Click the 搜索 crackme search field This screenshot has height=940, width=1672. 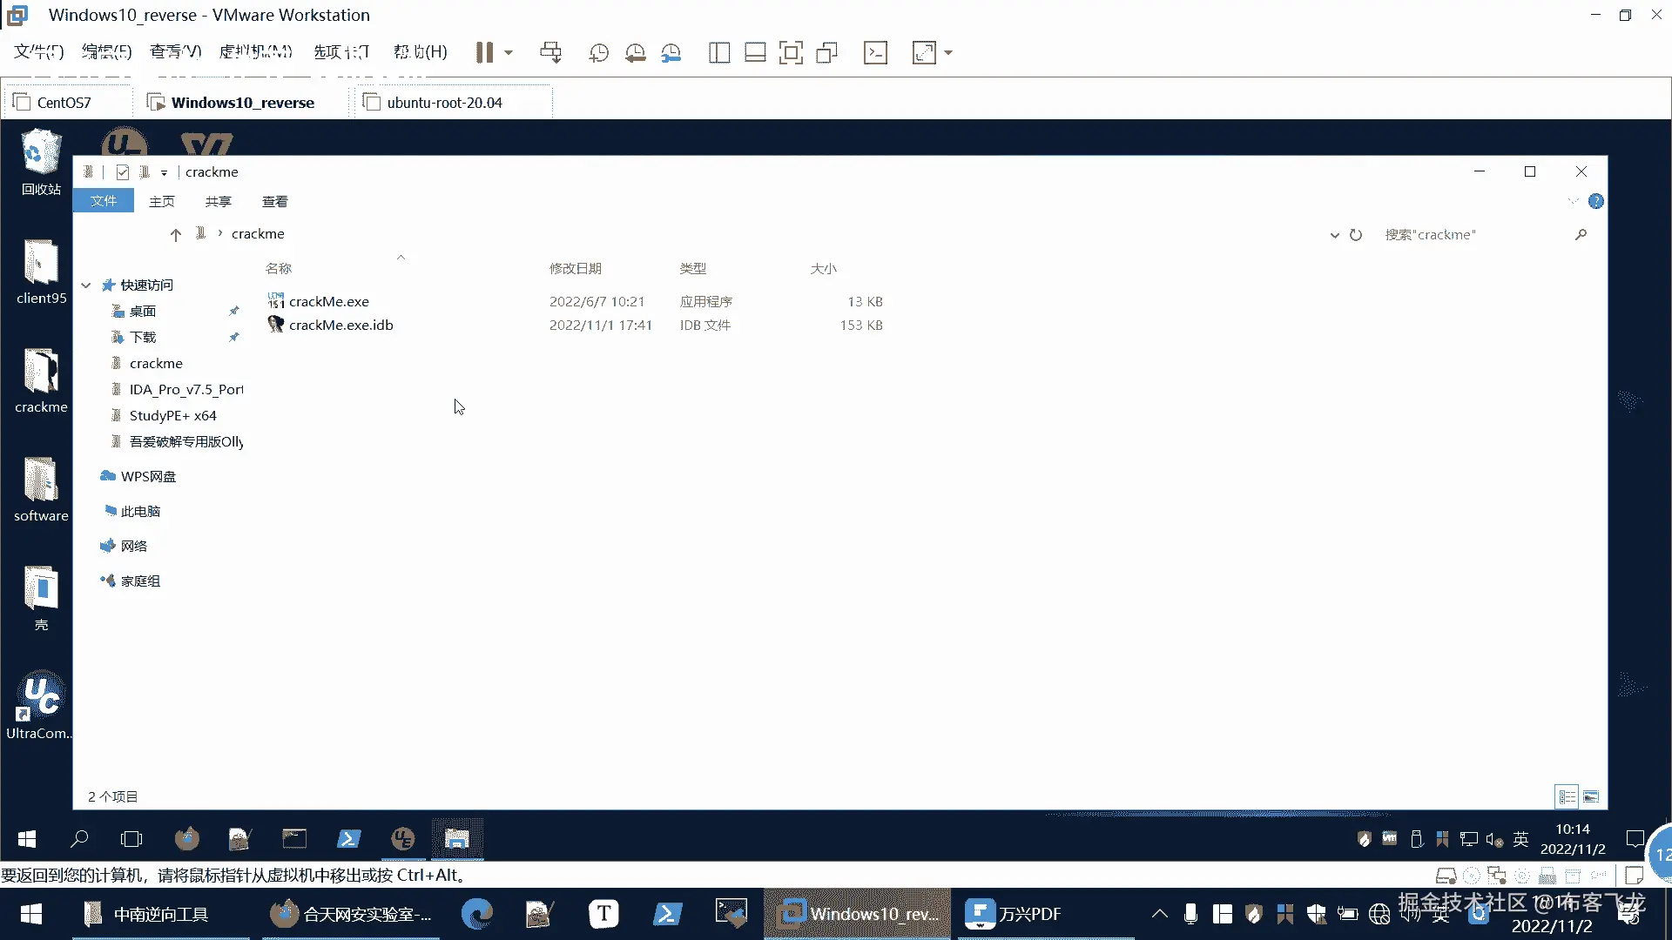pos(1472,235)
